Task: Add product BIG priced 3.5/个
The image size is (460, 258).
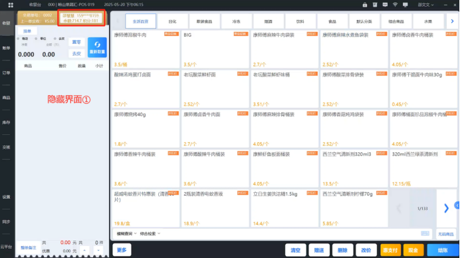Action: coord(215,49)
